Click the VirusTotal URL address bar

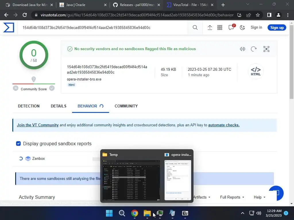(x=137, y=15)
